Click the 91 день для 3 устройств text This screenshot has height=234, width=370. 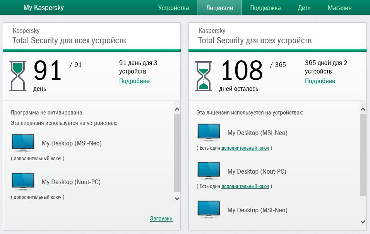click(138, 67)
